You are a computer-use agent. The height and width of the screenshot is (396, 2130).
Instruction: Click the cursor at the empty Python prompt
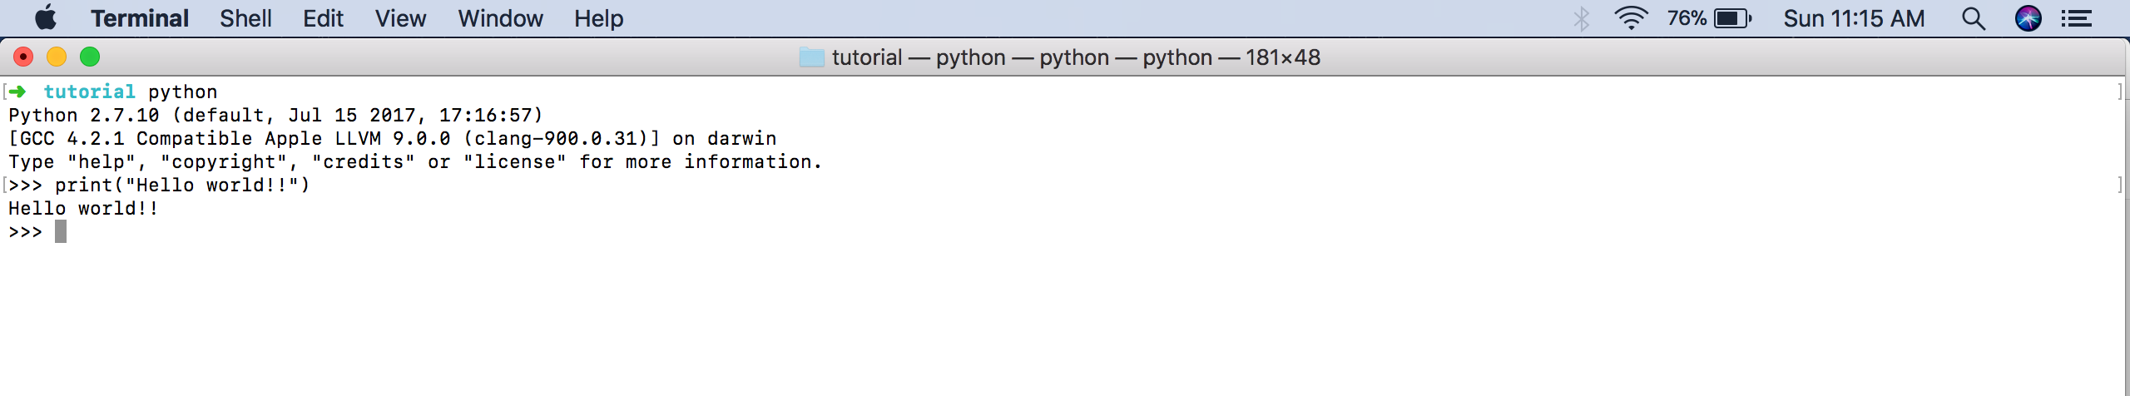61,232
